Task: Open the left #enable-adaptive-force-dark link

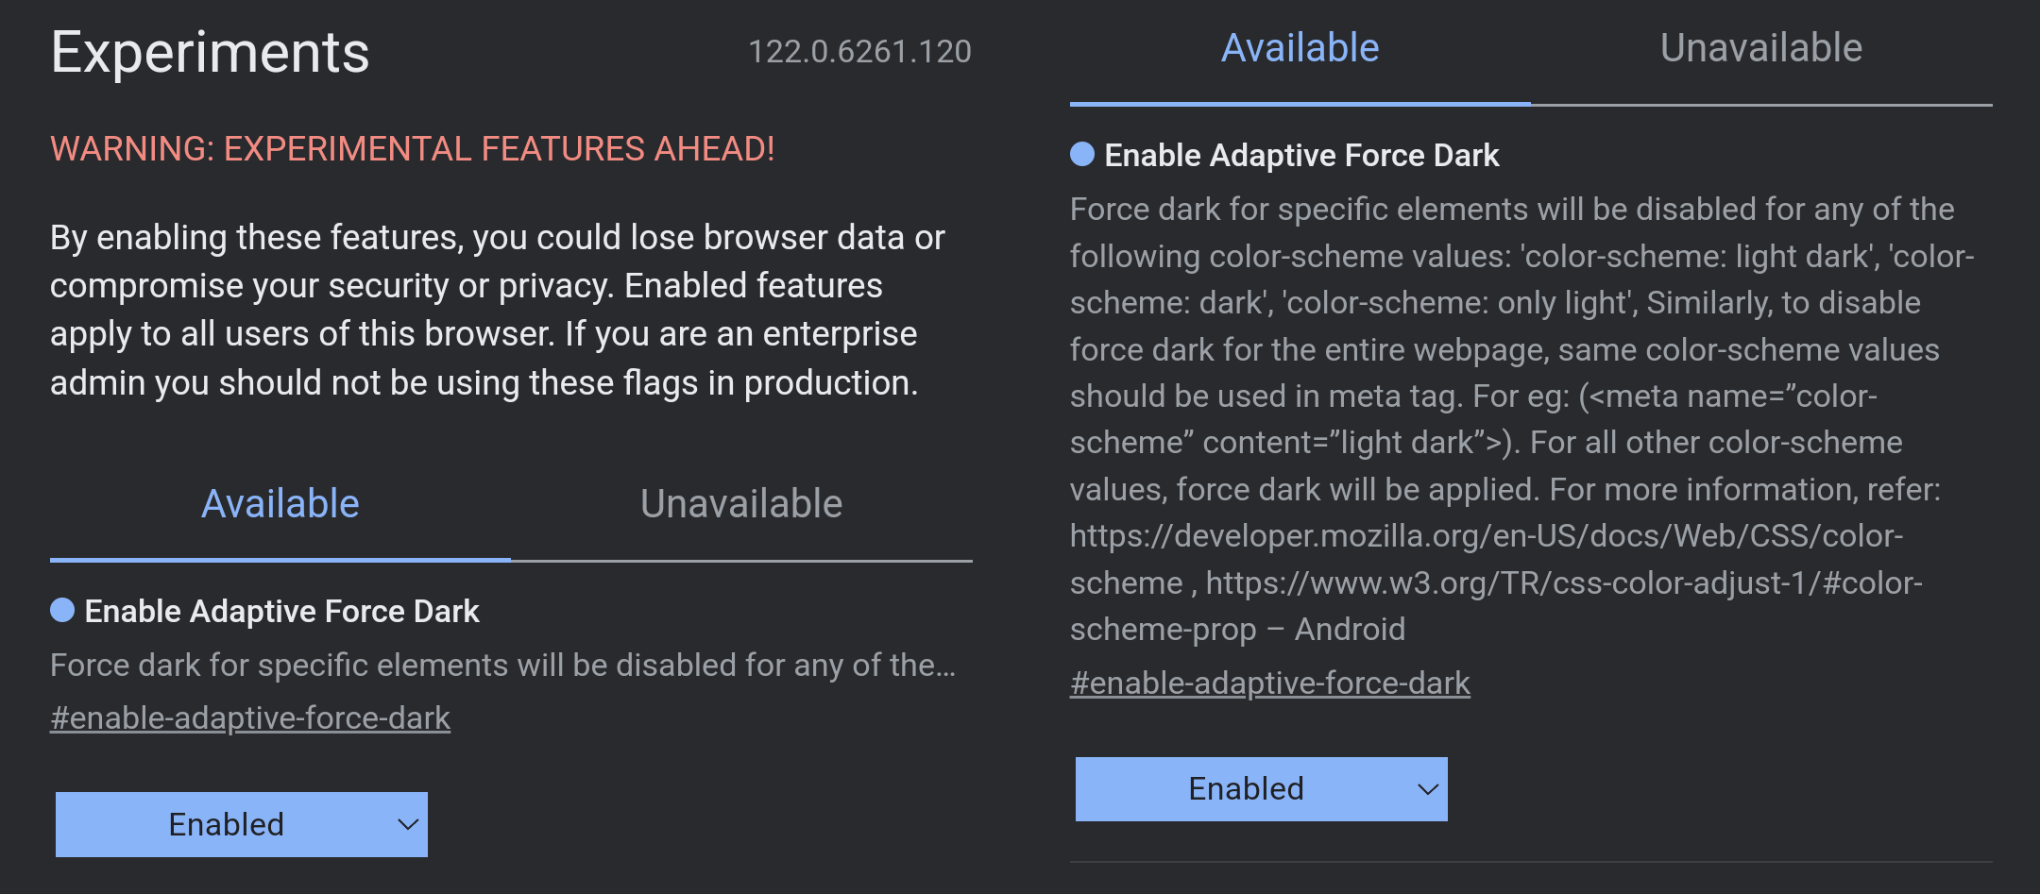Action: 250,718
